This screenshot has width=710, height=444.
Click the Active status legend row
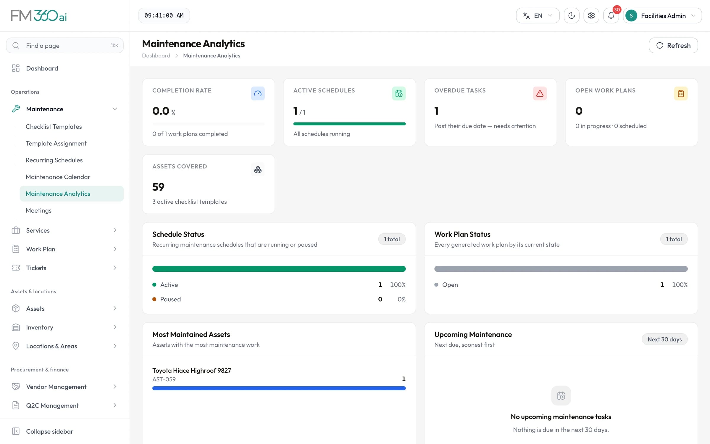coord(279,285)
